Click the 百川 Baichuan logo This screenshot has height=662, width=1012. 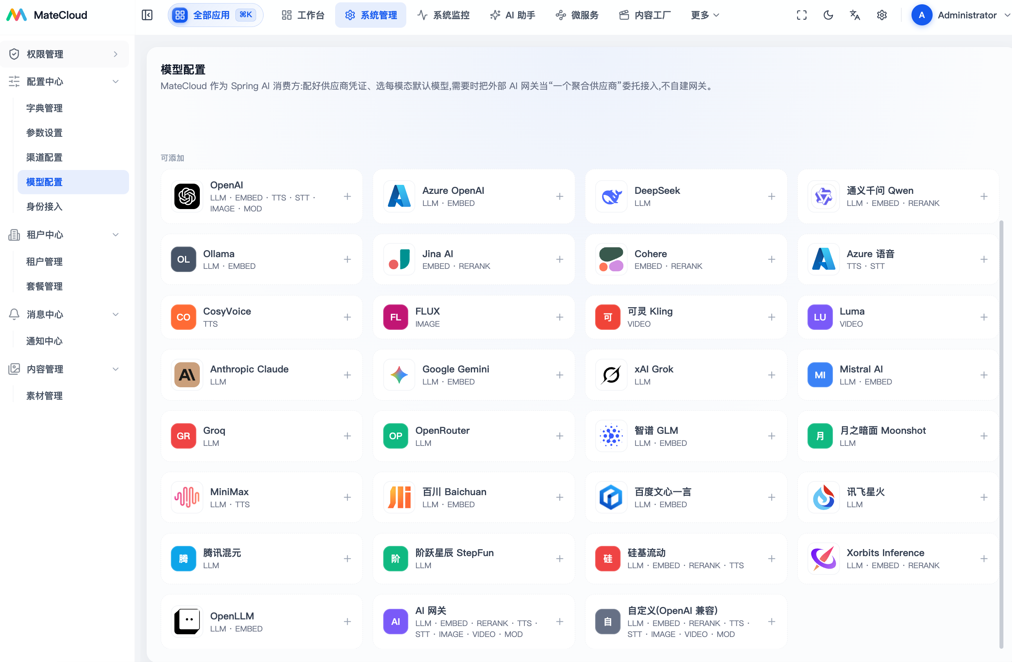click(x=399, y=497)
